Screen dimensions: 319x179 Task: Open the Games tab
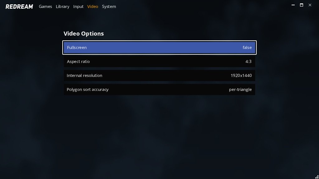point(45,7)
